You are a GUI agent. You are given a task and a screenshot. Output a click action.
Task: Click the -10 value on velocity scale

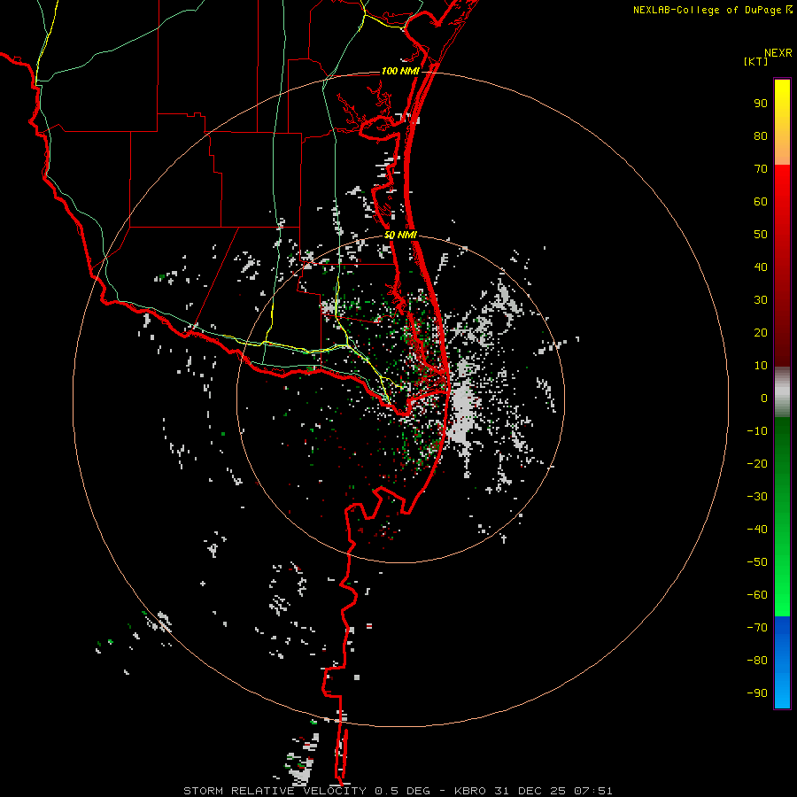pyautogui.click(x=757, y=431)
